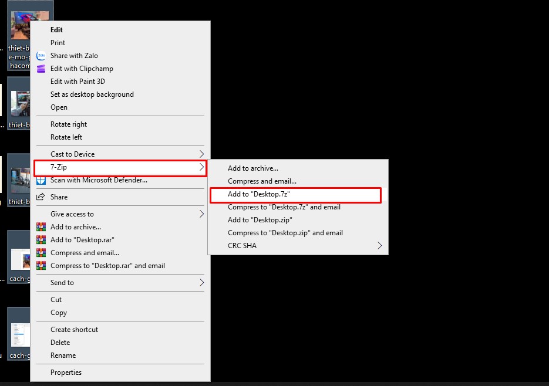Screen dimensions: 549x386
Task: Choose Compress and email... in 7-Zip submenu
Action: tap(298, 181)
